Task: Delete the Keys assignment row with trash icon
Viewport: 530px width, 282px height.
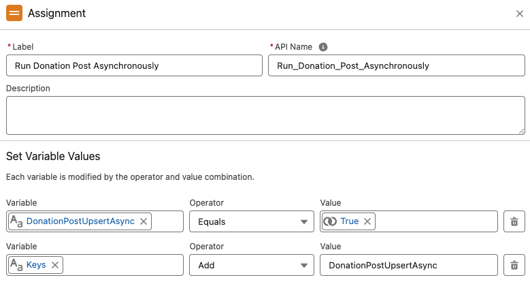Action: pyautogui.click(x=514, y=265)
